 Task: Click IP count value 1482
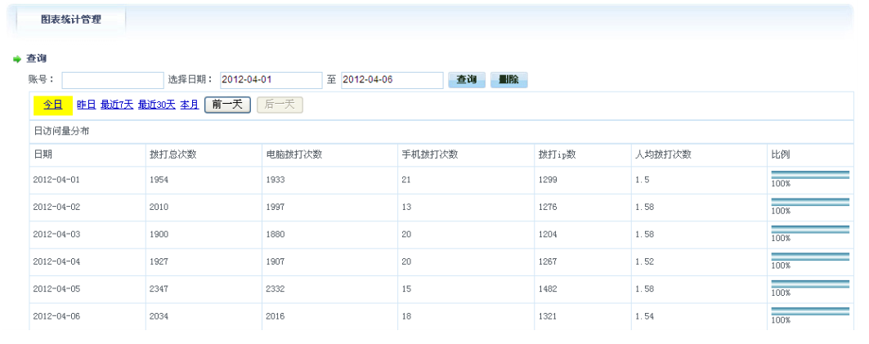coord(548,289)
